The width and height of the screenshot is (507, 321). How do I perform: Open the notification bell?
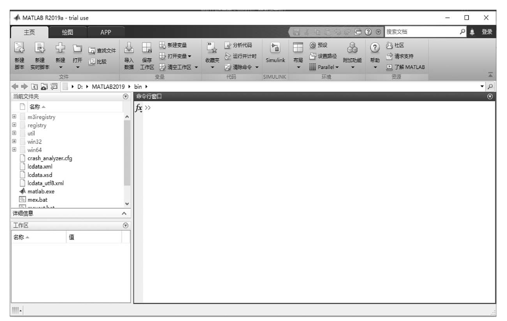coord(473,32)
